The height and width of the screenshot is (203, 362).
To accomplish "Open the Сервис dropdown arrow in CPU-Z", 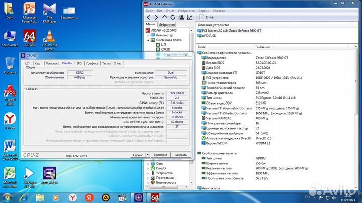I will 148,155.
